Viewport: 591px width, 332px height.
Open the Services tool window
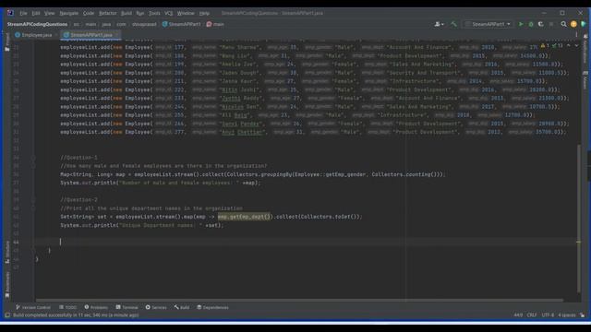coord(156,307)
